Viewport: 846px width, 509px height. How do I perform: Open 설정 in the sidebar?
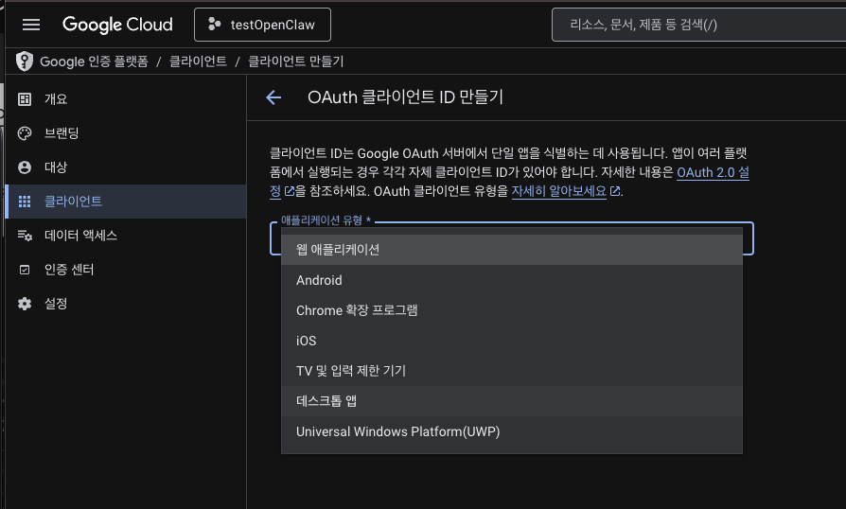coord(126,304)
